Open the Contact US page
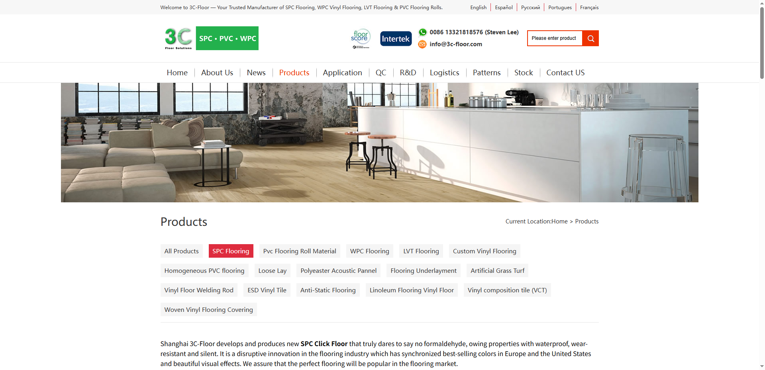Viewport: 765px width, 370px height. coord(565,72)
